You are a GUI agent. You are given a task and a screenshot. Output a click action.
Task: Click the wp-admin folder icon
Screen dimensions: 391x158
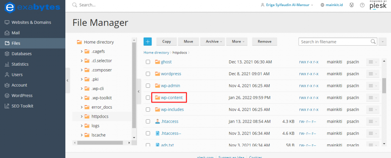tap(157, 85)
